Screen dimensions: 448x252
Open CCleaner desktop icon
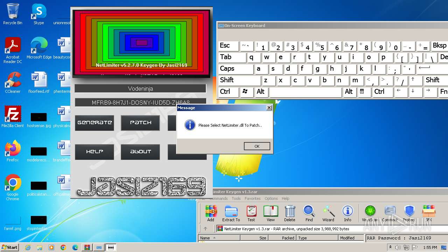(x=13, y=82)
